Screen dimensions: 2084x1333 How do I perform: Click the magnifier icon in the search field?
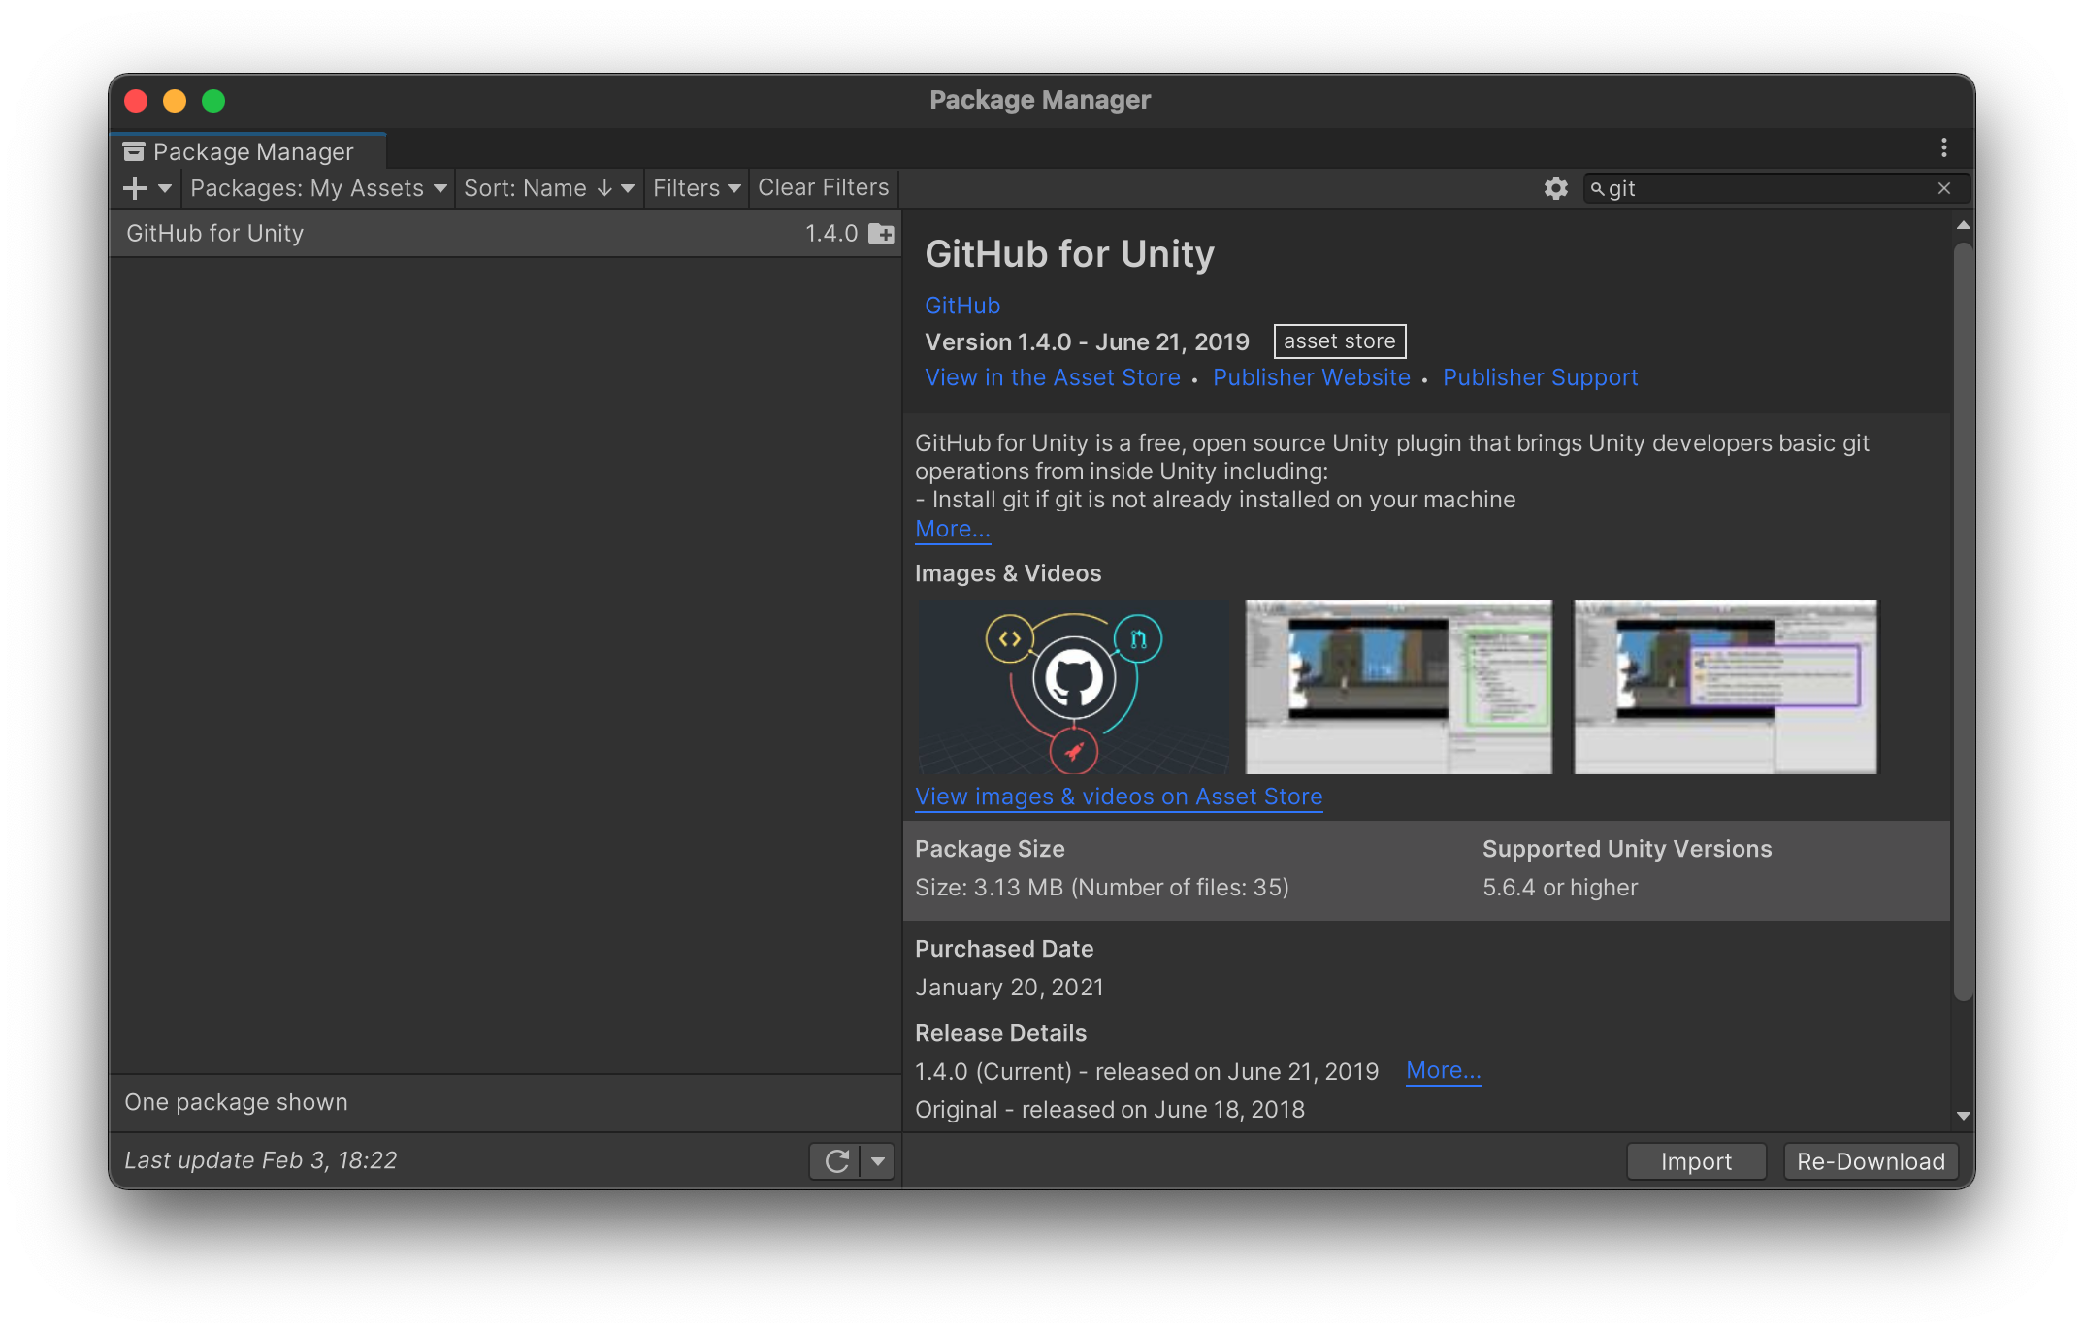pos(1599,188)
